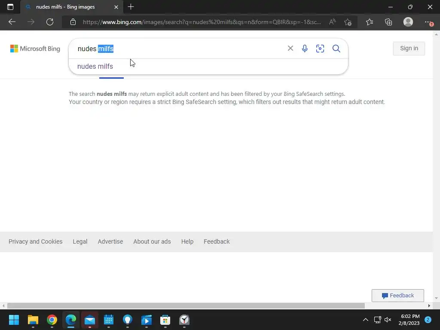Open the clock and date flyout
This screenshot has width=440, height=330.
click(x=409, y=320)
